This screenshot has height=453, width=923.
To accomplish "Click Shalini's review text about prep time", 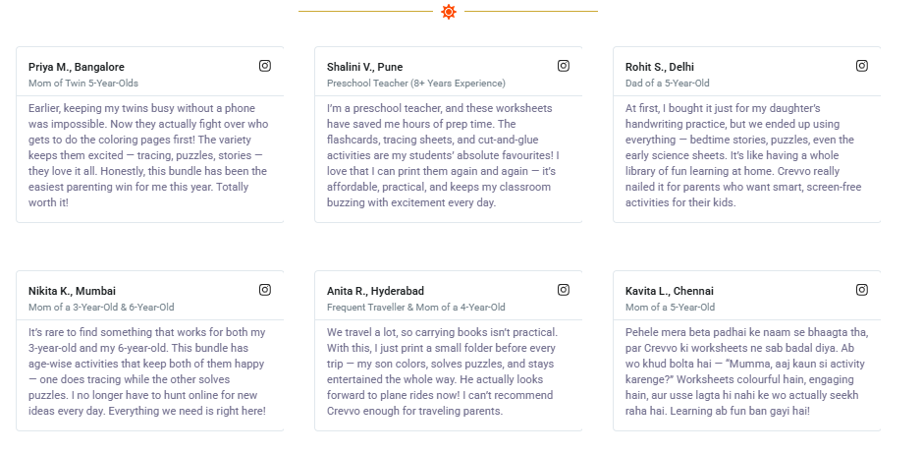I will tap(446, 155).
